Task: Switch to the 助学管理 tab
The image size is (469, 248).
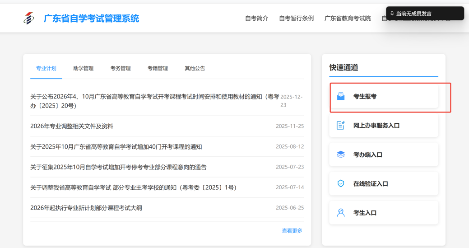Action: (x=83, y=69)
